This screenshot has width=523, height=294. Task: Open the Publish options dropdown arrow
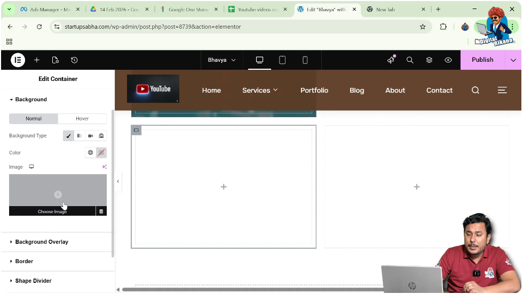(x=513, y=60)
